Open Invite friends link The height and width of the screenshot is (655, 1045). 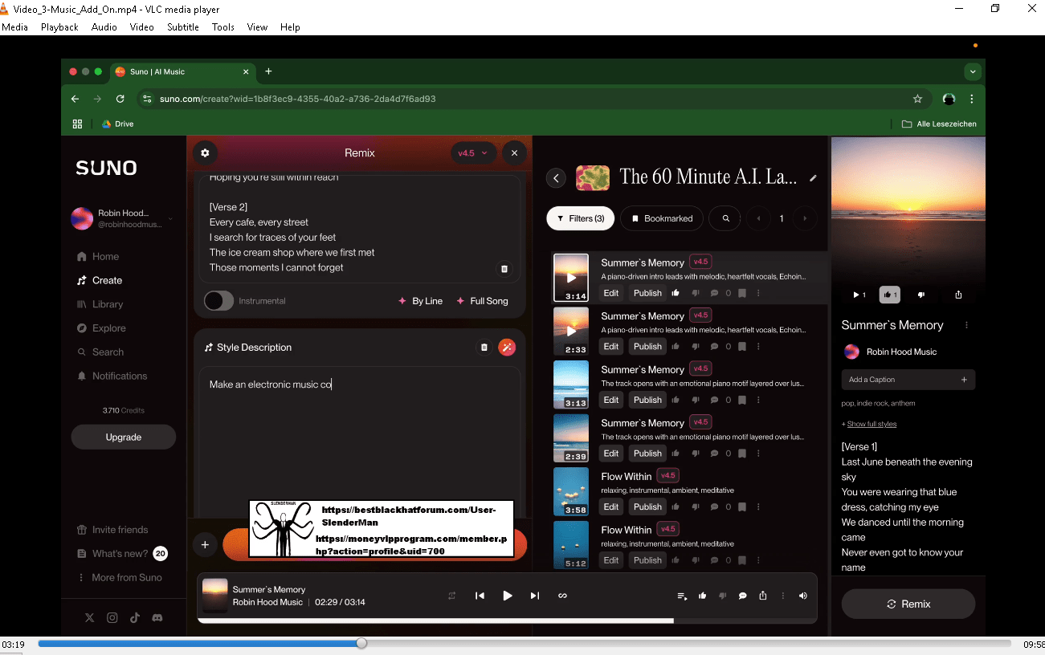[x=112, y=530]
